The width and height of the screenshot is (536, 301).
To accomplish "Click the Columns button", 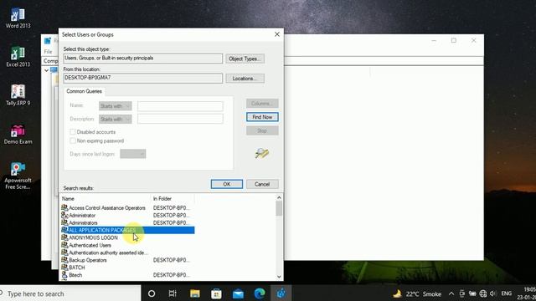I will 262,104.
